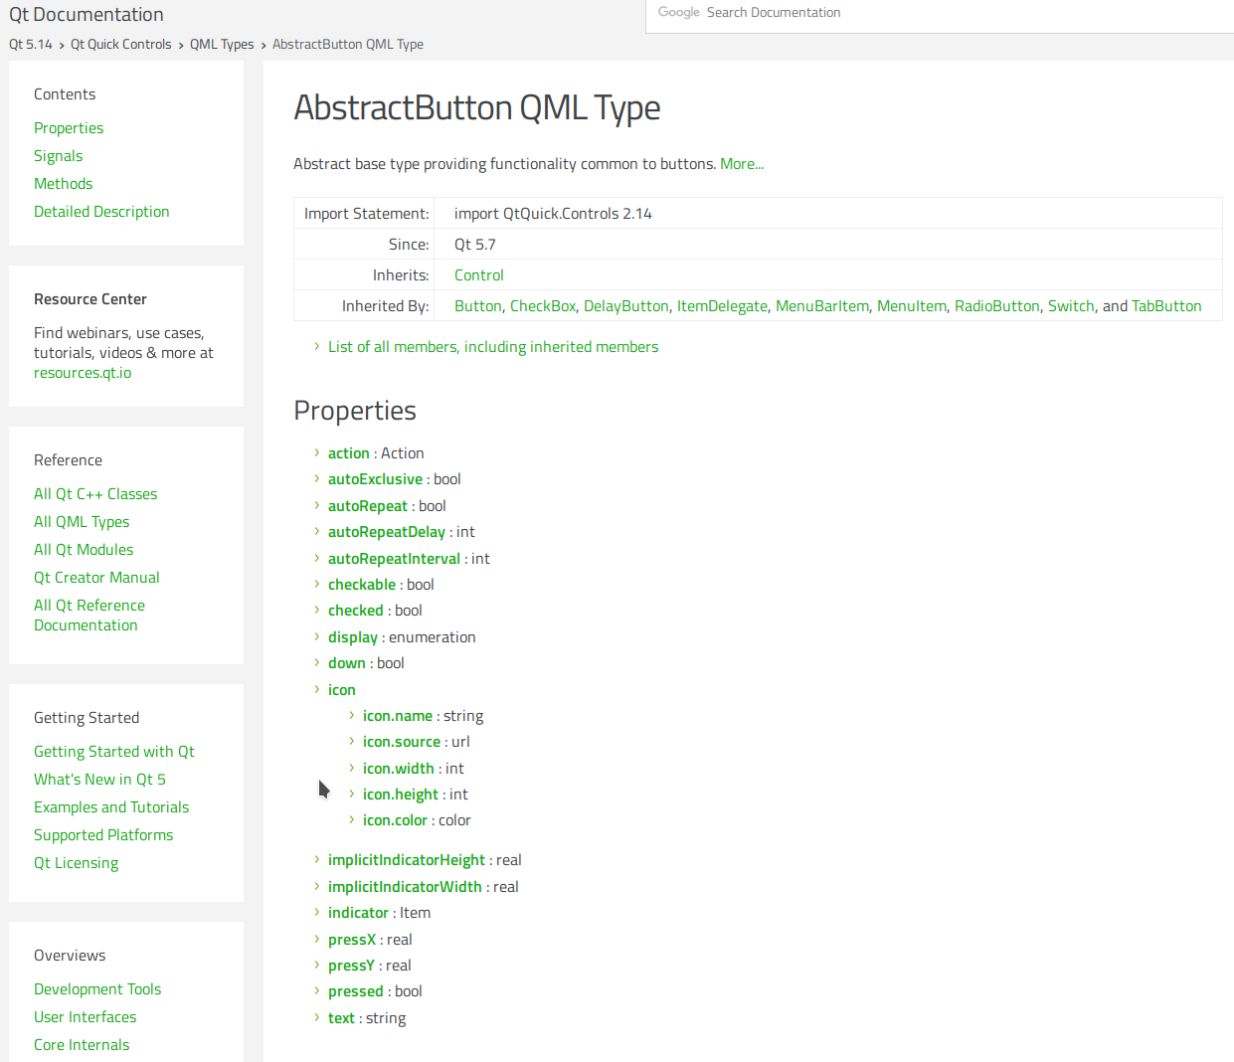Image resolution: width=1234 pixels, height=1062 pixels.
Task: Open the MenuItem type link
Action: (x=912, y=306)
